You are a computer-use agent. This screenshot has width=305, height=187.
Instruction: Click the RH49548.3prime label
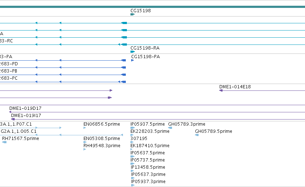[102, 146]
